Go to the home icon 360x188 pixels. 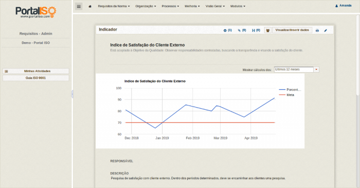[90, 6]
